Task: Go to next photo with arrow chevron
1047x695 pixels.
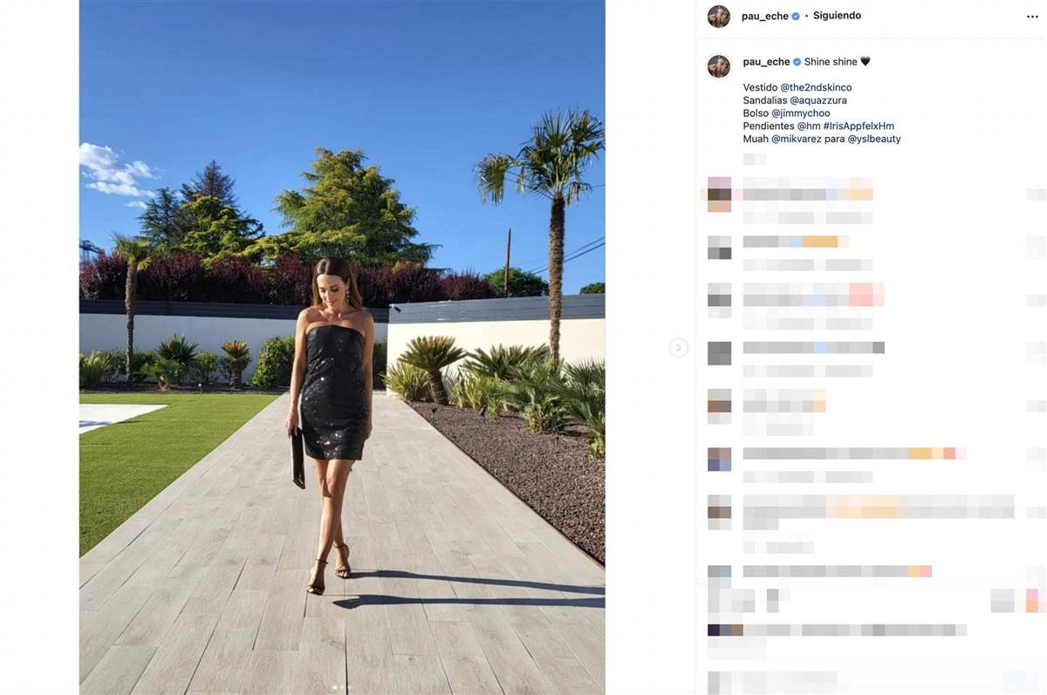Action: click(x=678, y=348)
